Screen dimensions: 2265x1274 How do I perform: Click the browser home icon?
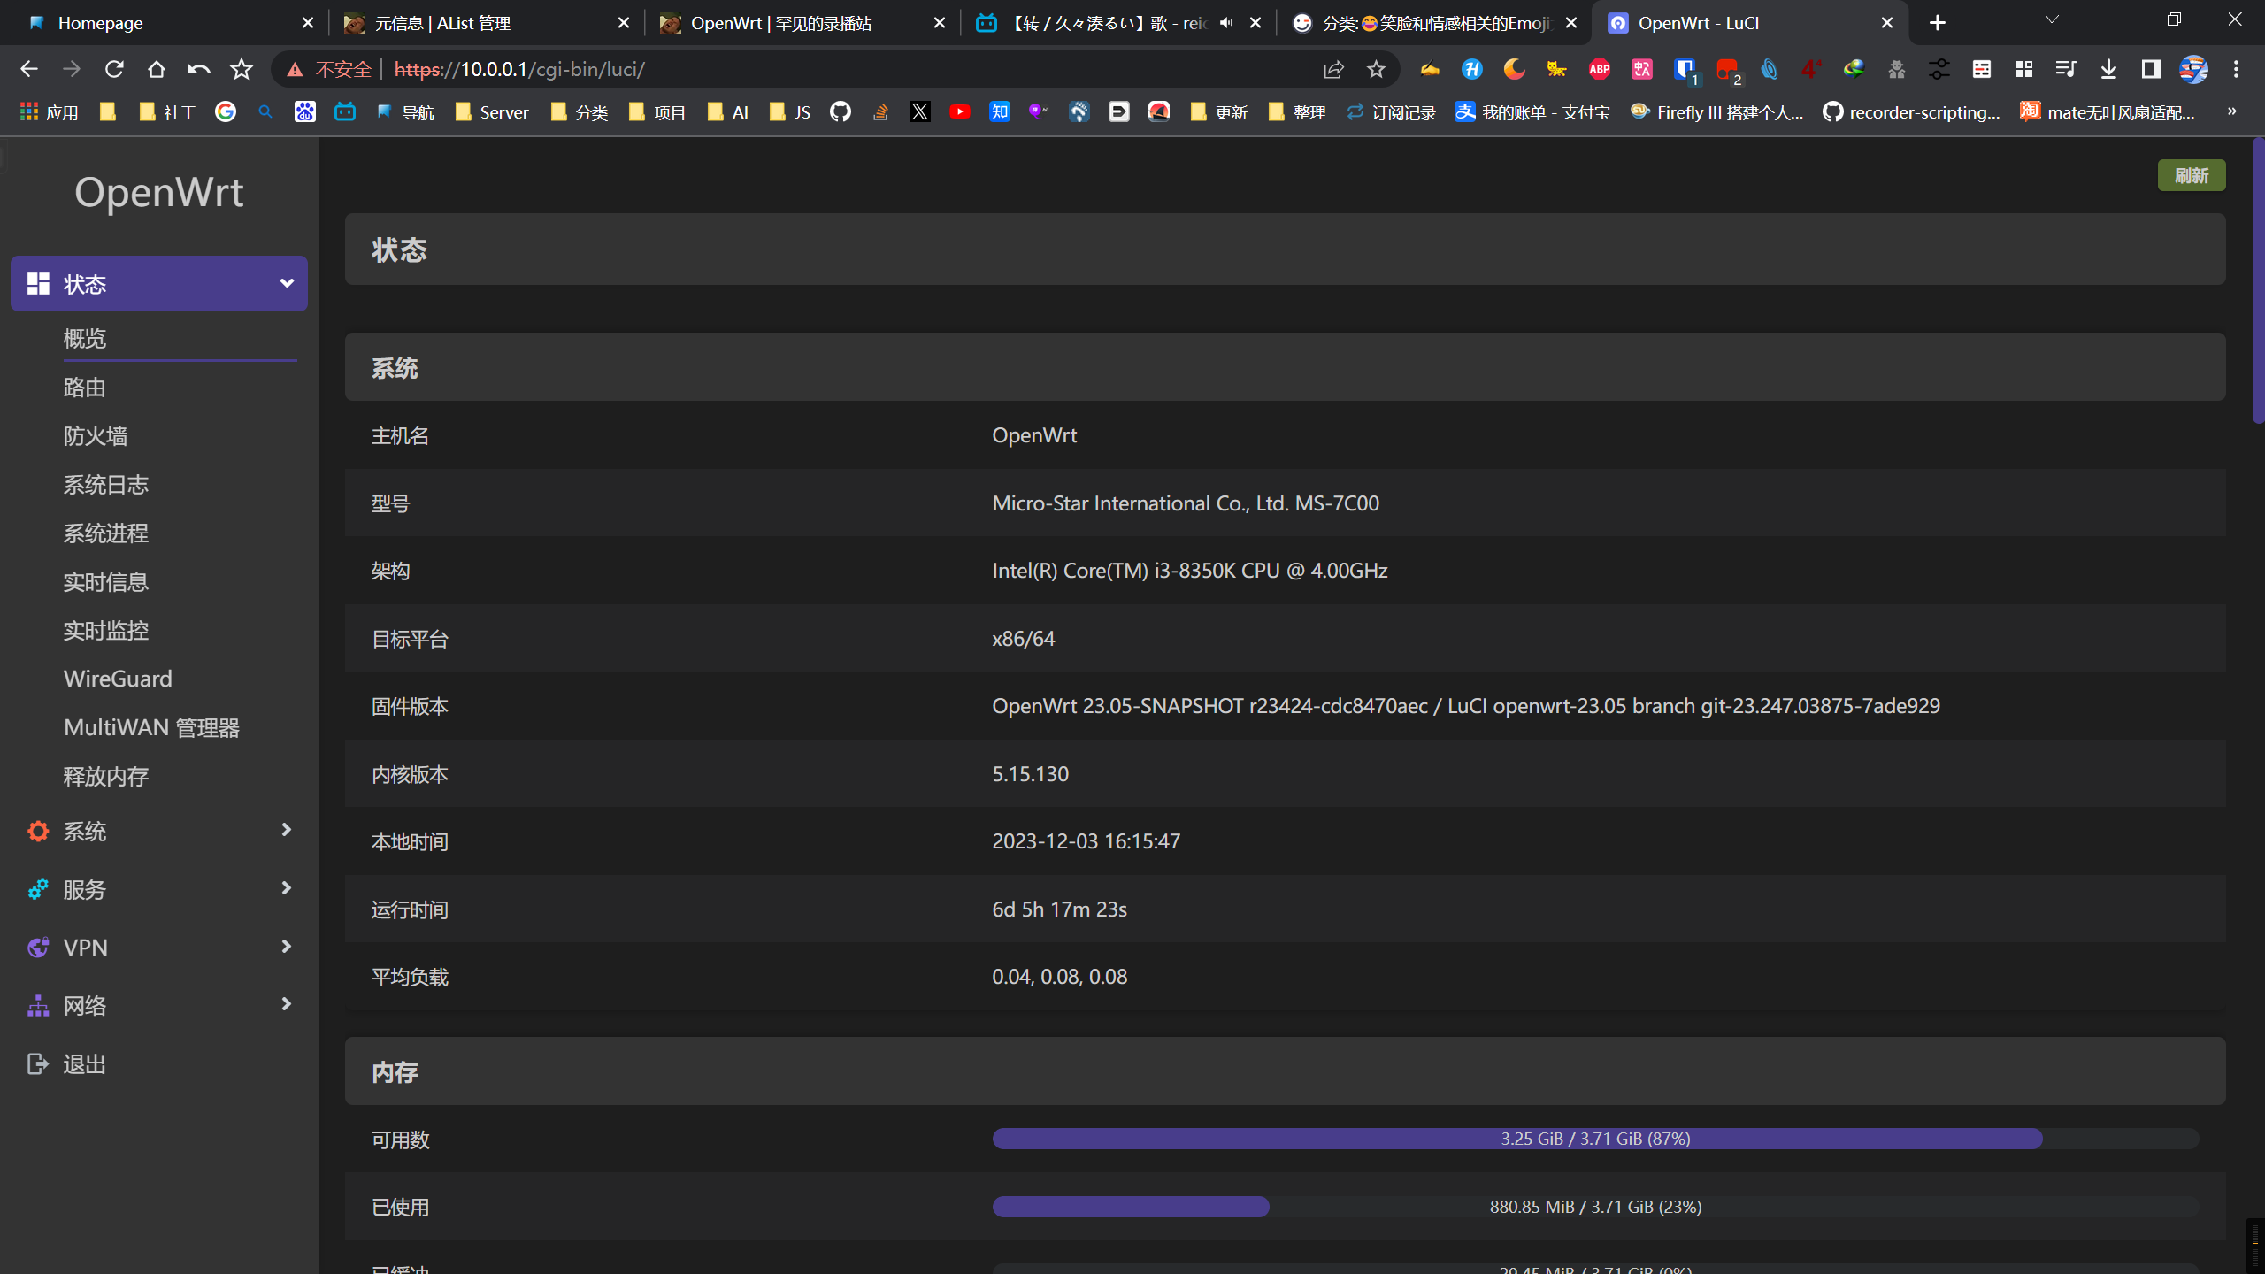tap(157, 69)
